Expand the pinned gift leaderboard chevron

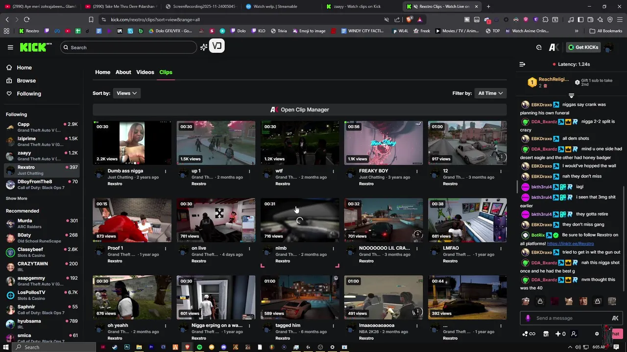pyautogui.click(x=571, y=95)
